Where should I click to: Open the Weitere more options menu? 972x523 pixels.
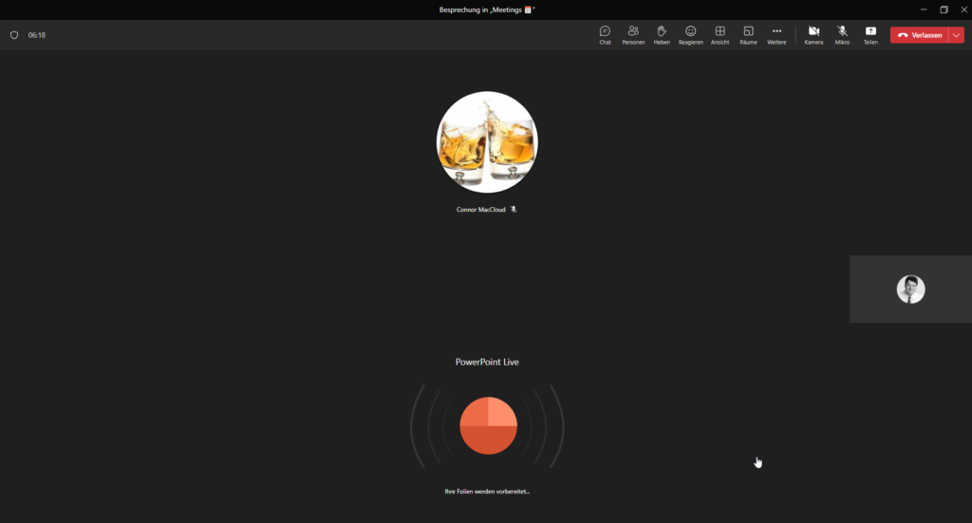pos(776,35)
